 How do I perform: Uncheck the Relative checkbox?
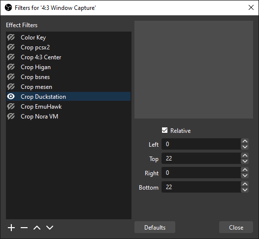164,130
